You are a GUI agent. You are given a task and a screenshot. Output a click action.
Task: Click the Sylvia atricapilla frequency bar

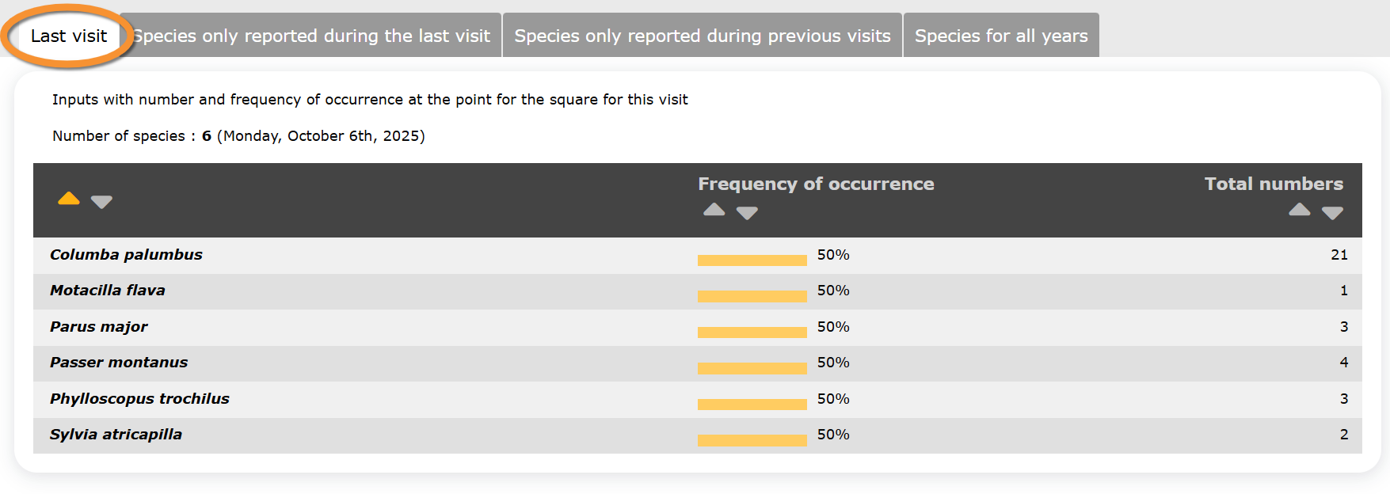[x=752, y=440]
